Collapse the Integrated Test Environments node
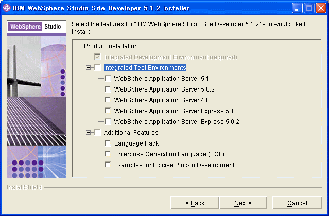The width and height of the screenshot is (329, 216). point(89,68)
